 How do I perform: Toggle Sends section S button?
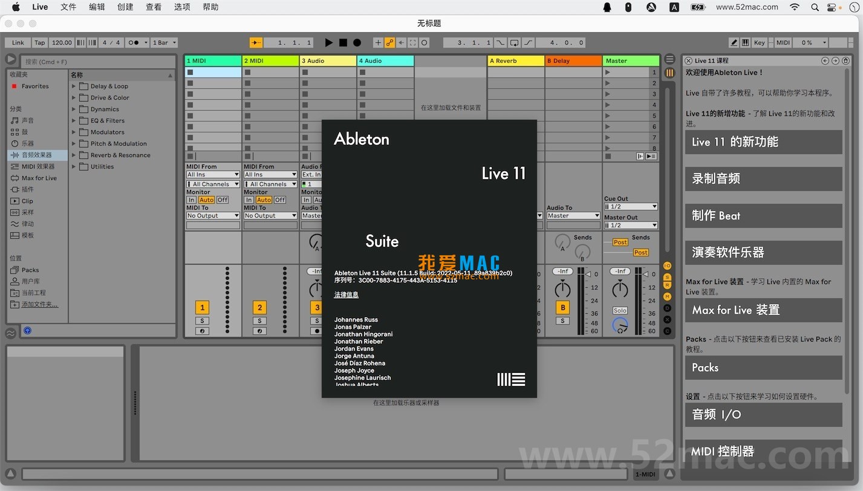(668, 277)
